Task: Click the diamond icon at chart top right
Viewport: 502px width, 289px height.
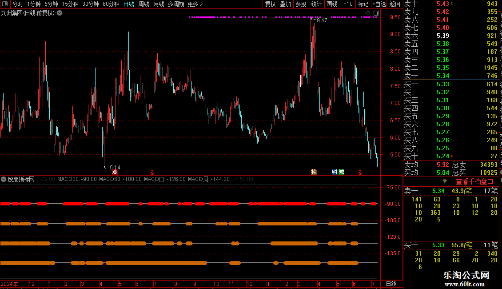Action: (368, 13)
